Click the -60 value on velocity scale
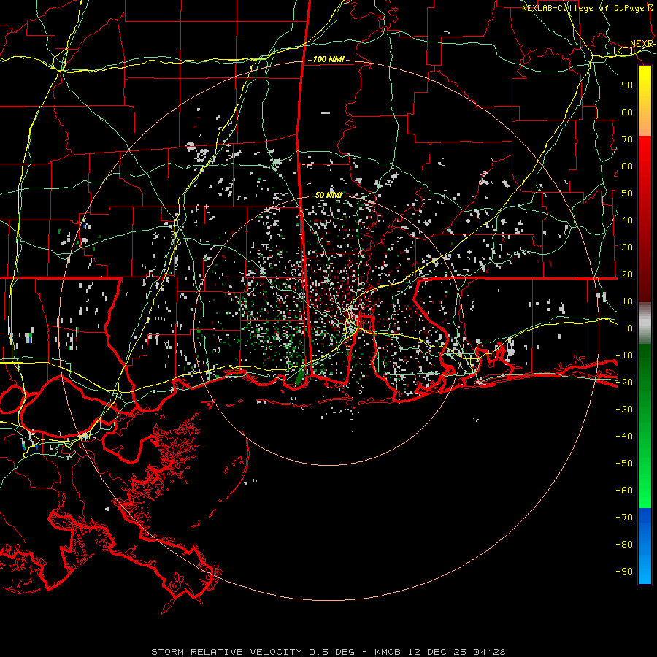This screenshot has height=657, width=657. 624,491
